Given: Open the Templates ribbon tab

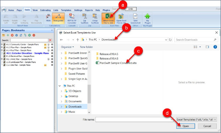Looking at the screenshot, I should point(66,10).
